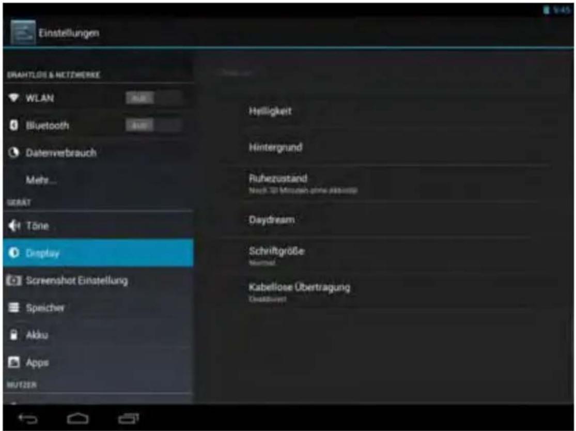Open Speicher settings
The image size is (576, 431).
[x=98, y=307]
